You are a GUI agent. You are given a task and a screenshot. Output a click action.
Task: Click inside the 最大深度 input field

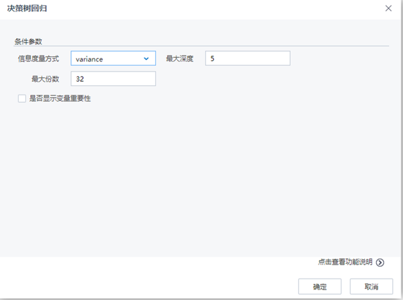(x=246, y=58)
